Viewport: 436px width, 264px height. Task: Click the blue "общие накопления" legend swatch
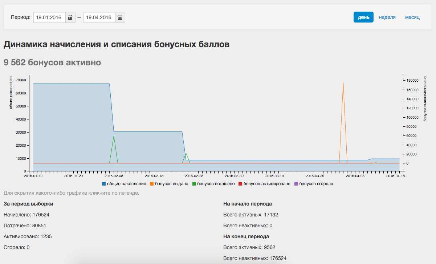coord(104,184)
